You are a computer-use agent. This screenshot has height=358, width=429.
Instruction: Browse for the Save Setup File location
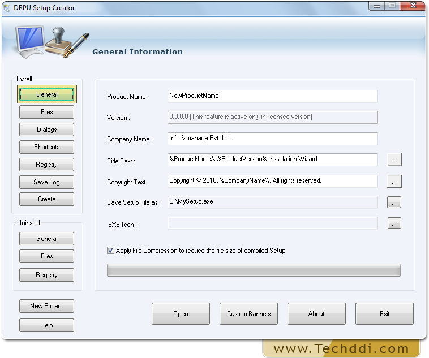[394, 202]
